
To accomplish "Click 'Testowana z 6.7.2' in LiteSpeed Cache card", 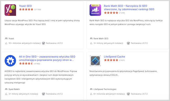I will coord(139,94).
